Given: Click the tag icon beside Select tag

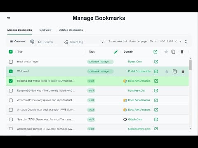Looking at the screenshot, I should click(66, 42).
